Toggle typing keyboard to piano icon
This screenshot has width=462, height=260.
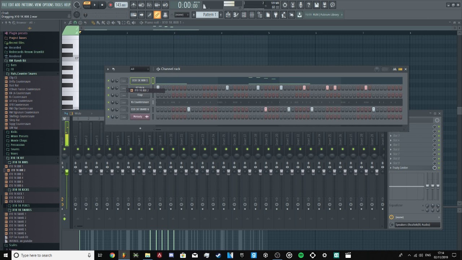pos(134,15)
